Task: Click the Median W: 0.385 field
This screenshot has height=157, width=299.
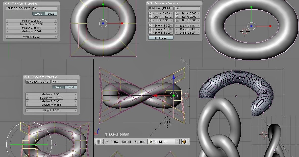Action: click(51, 105)
